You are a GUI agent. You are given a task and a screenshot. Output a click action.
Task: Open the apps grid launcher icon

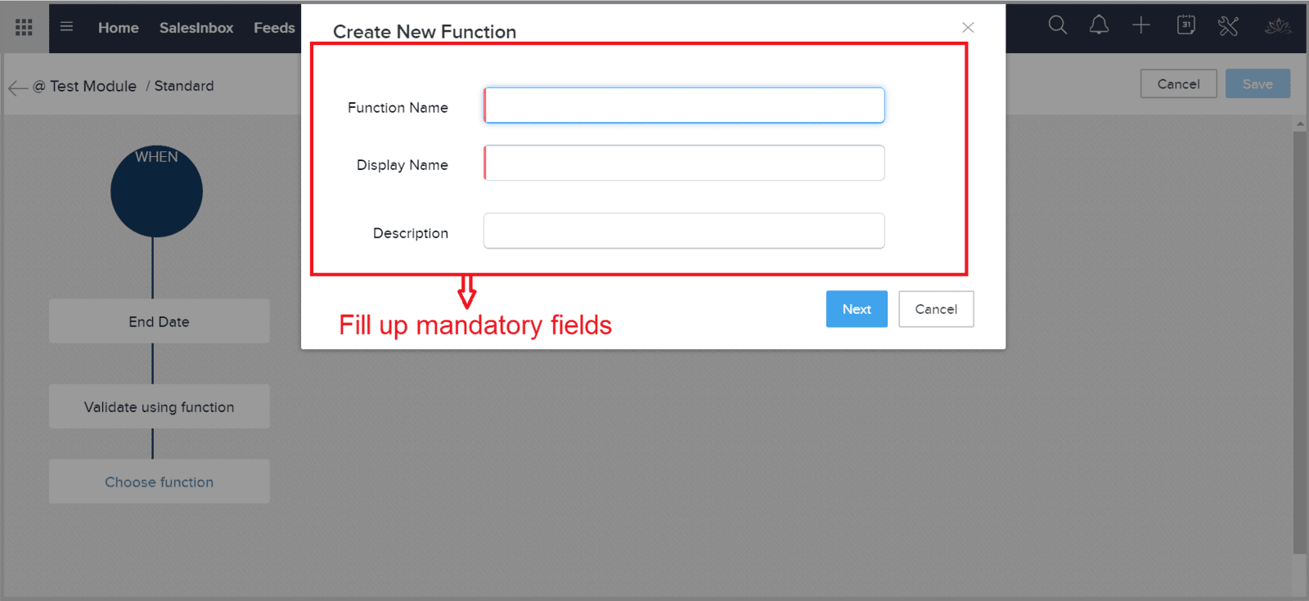[x=24, y=27]
